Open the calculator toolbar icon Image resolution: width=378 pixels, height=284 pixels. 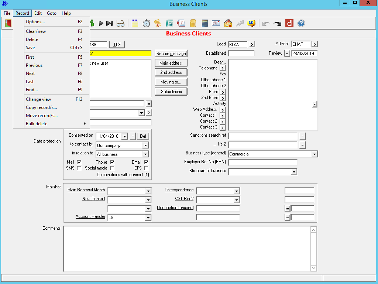pyautogui.click(x=205, y=23)
